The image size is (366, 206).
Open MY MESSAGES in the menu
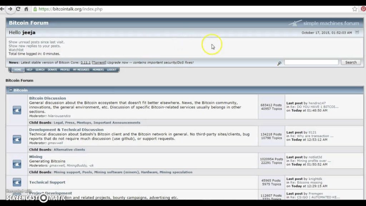coord(81,70)
